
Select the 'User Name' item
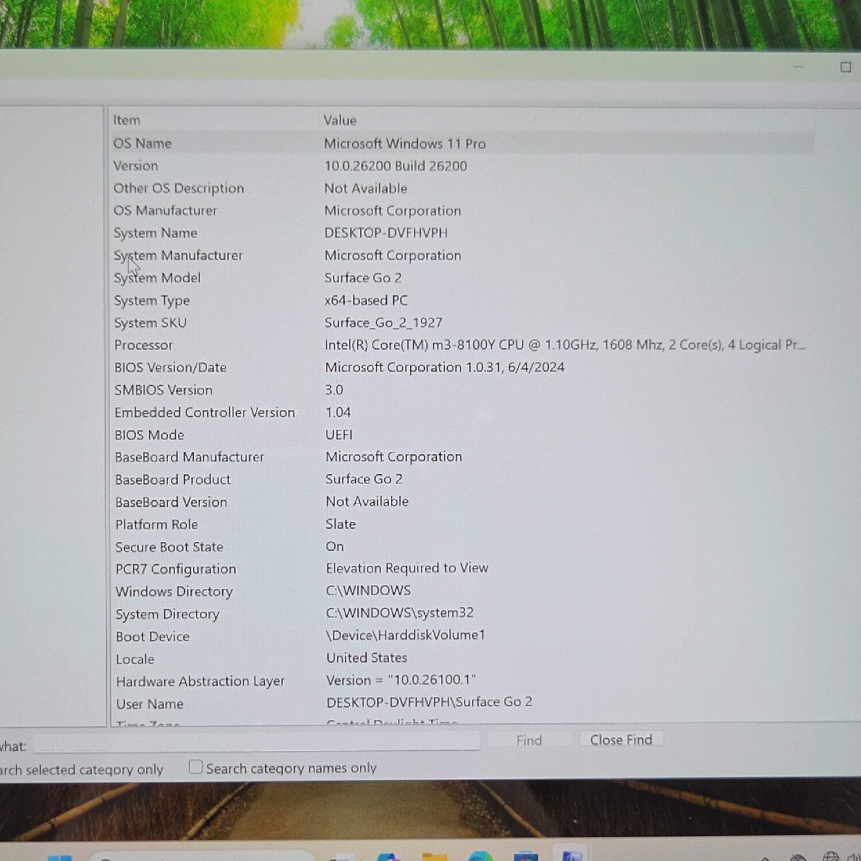150,704
